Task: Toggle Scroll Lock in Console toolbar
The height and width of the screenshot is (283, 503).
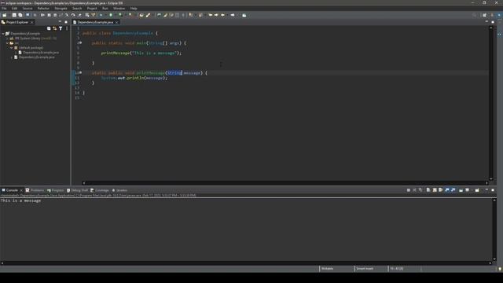Action: [435, 190]
